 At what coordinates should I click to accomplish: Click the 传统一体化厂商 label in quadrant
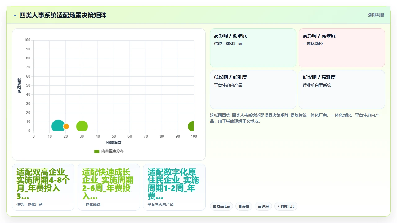pos(228,44)
